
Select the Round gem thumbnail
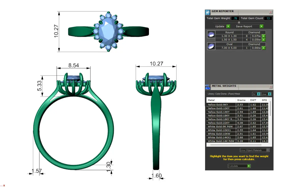click(x=211, y=34)
